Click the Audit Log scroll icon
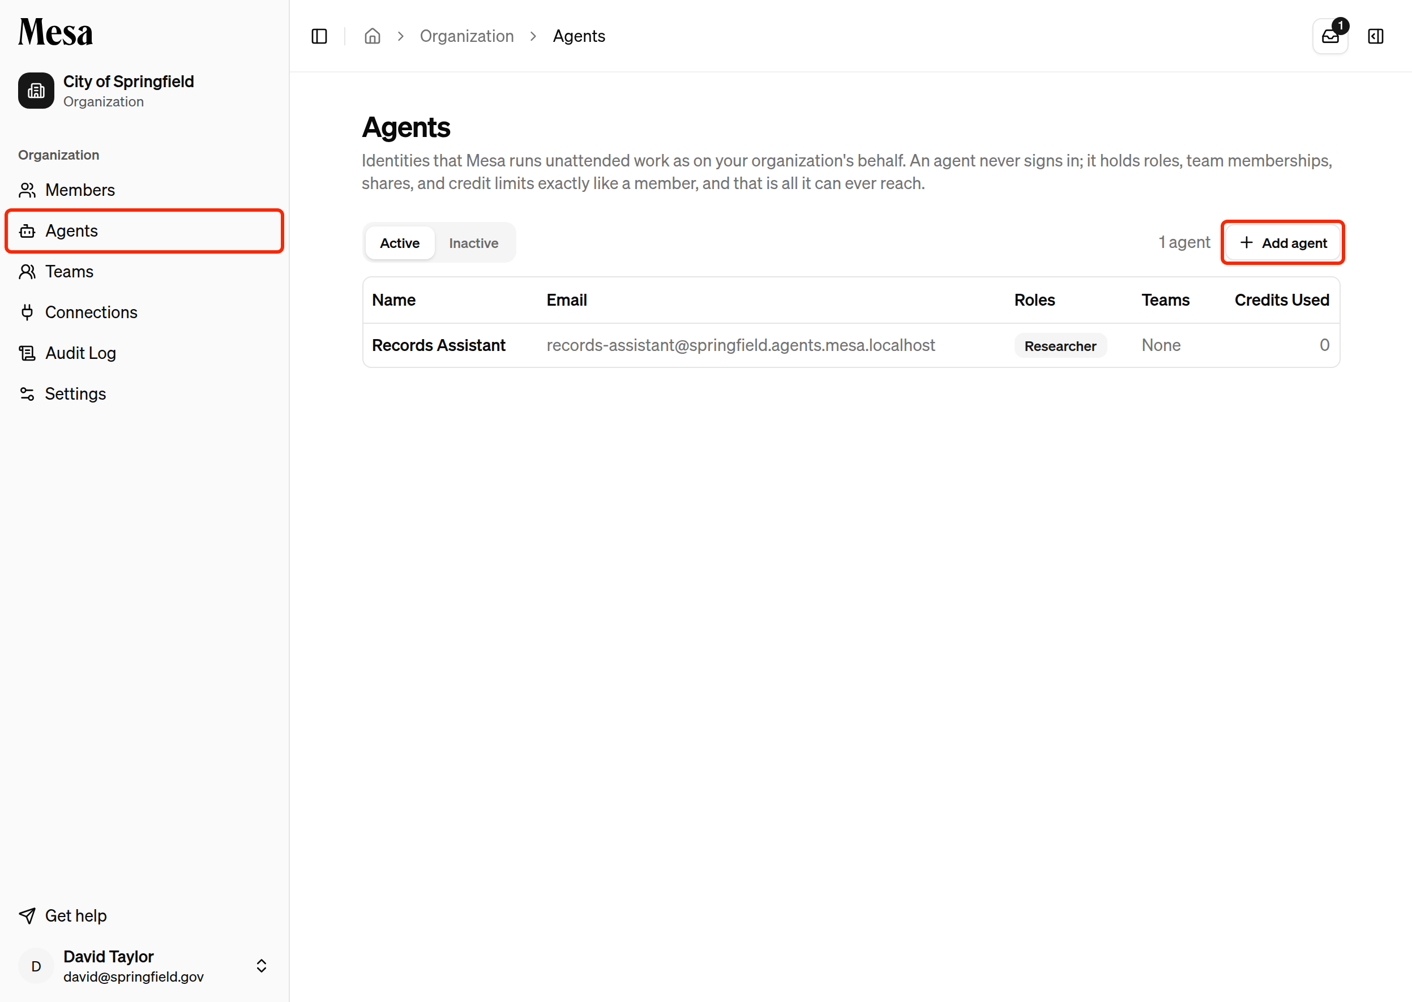Screen dimensions: 1412x1002 tap(27, 353)
